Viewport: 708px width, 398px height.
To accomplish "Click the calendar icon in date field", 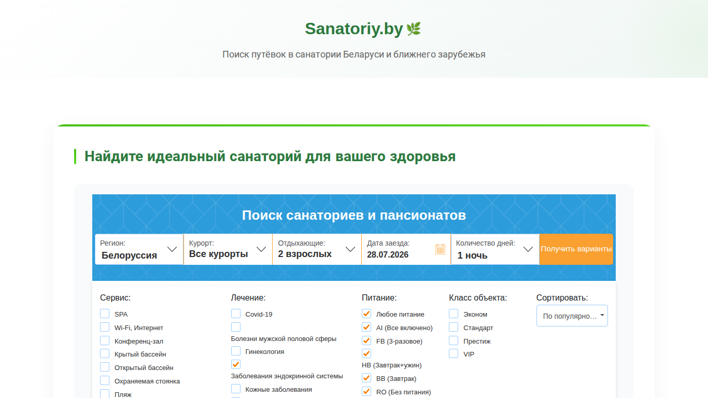I will (x=440, y=249).
